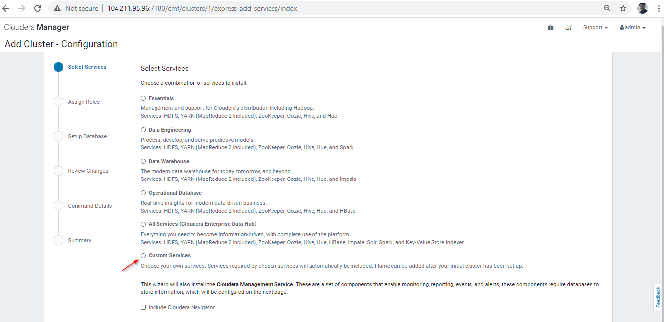
Task: Open the Chrome three-dot menu
Action: coord(659,8)
